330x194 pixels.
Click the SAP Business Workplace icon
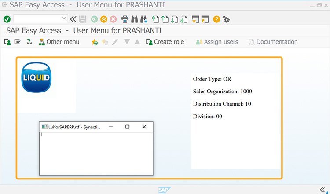click(x=29, y=42)
